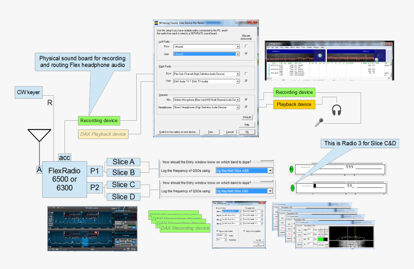The width and height of the screenshot is (414, 269).
Task: Click the orange Playback device label
Action: coord(294,104)
